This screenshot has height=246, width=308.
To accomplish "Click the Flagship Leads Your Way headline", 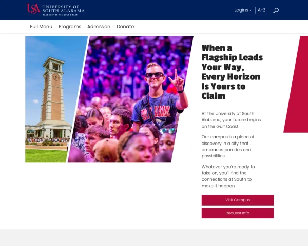I will (232, 72).
